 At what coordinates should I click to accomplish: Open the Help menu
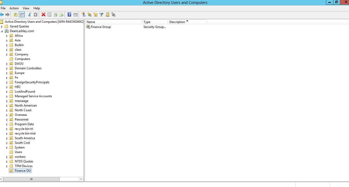click(x=37, y=8)
